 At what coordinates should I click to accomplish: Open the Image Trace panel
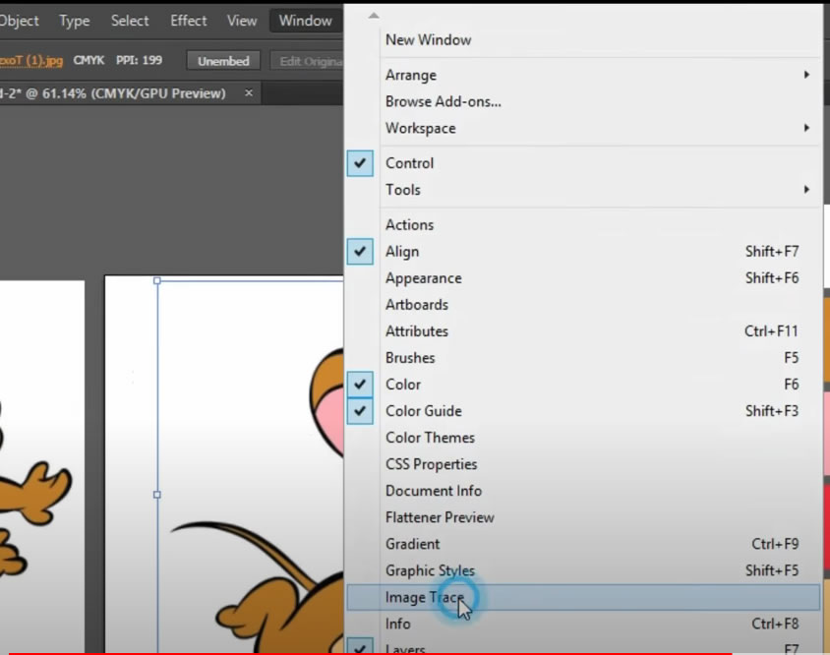tap(583, 597)
